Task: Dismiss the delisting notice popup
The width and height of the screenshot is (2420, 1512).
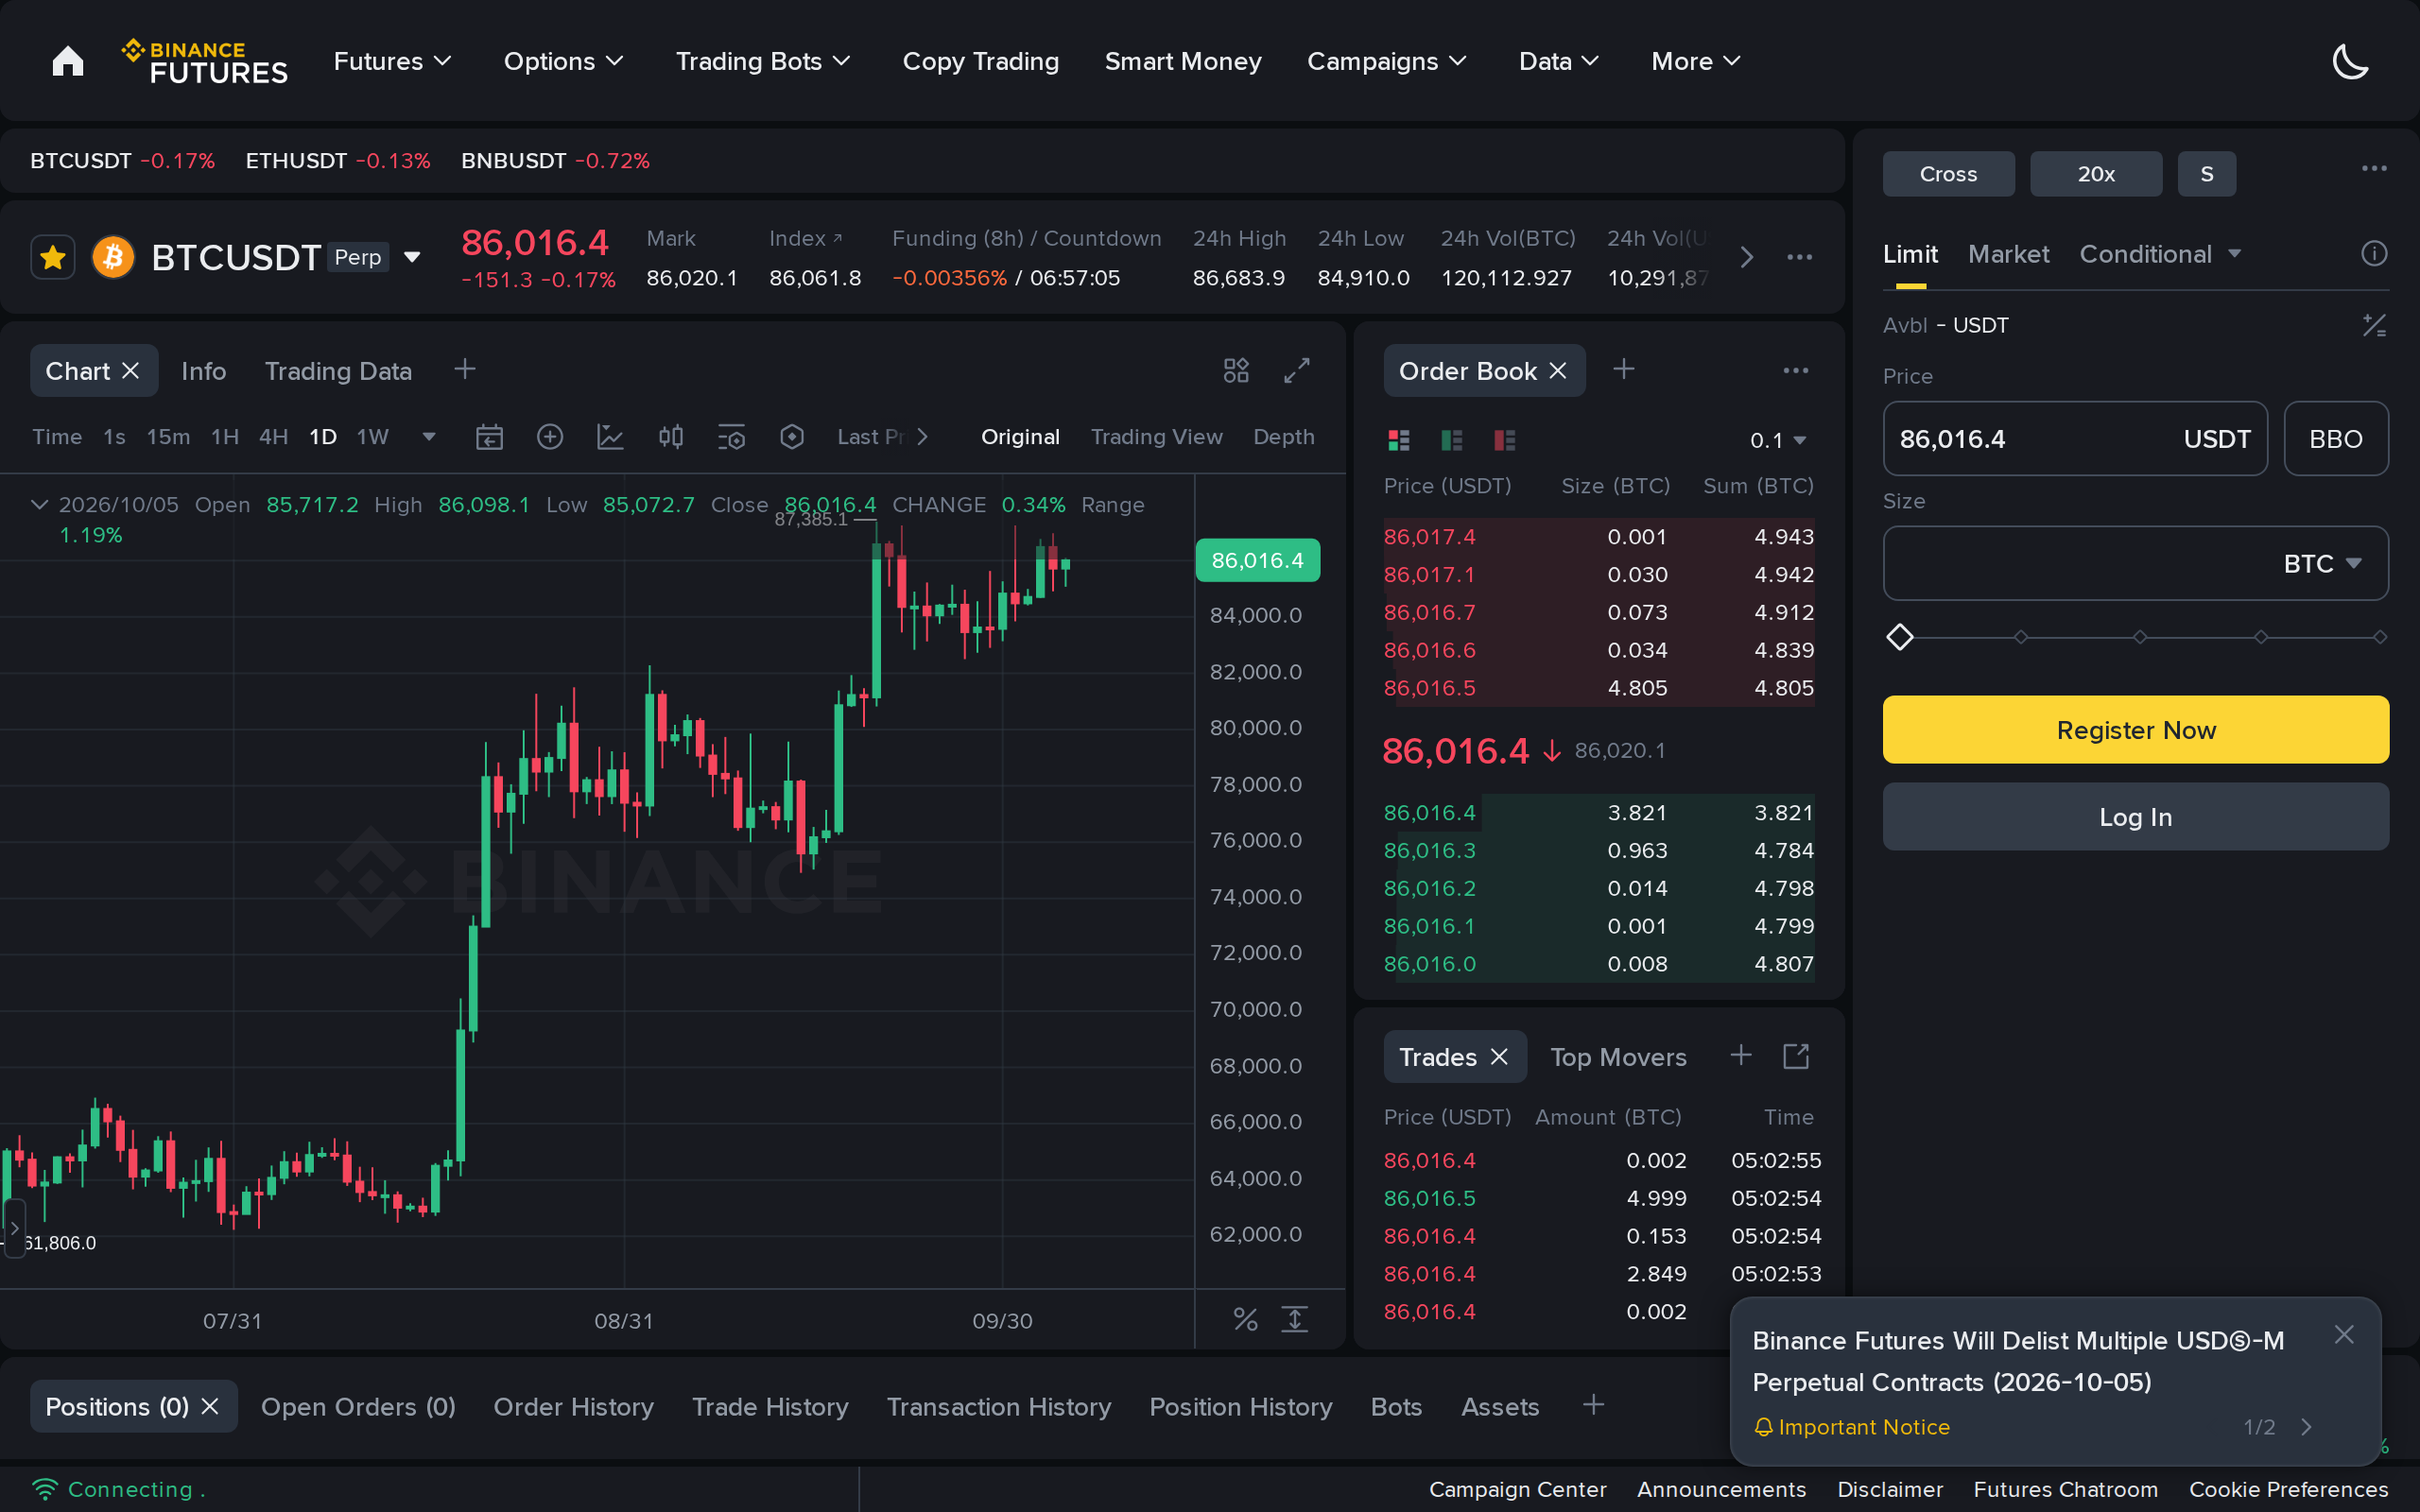Action: (x=2344, y=1334)
